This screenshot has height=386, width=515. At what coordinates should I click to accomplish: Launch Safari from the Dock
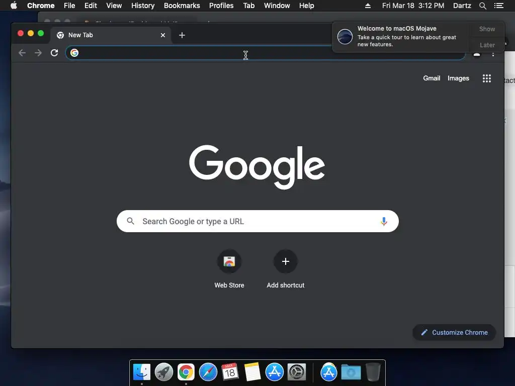(x=208, y=372)
